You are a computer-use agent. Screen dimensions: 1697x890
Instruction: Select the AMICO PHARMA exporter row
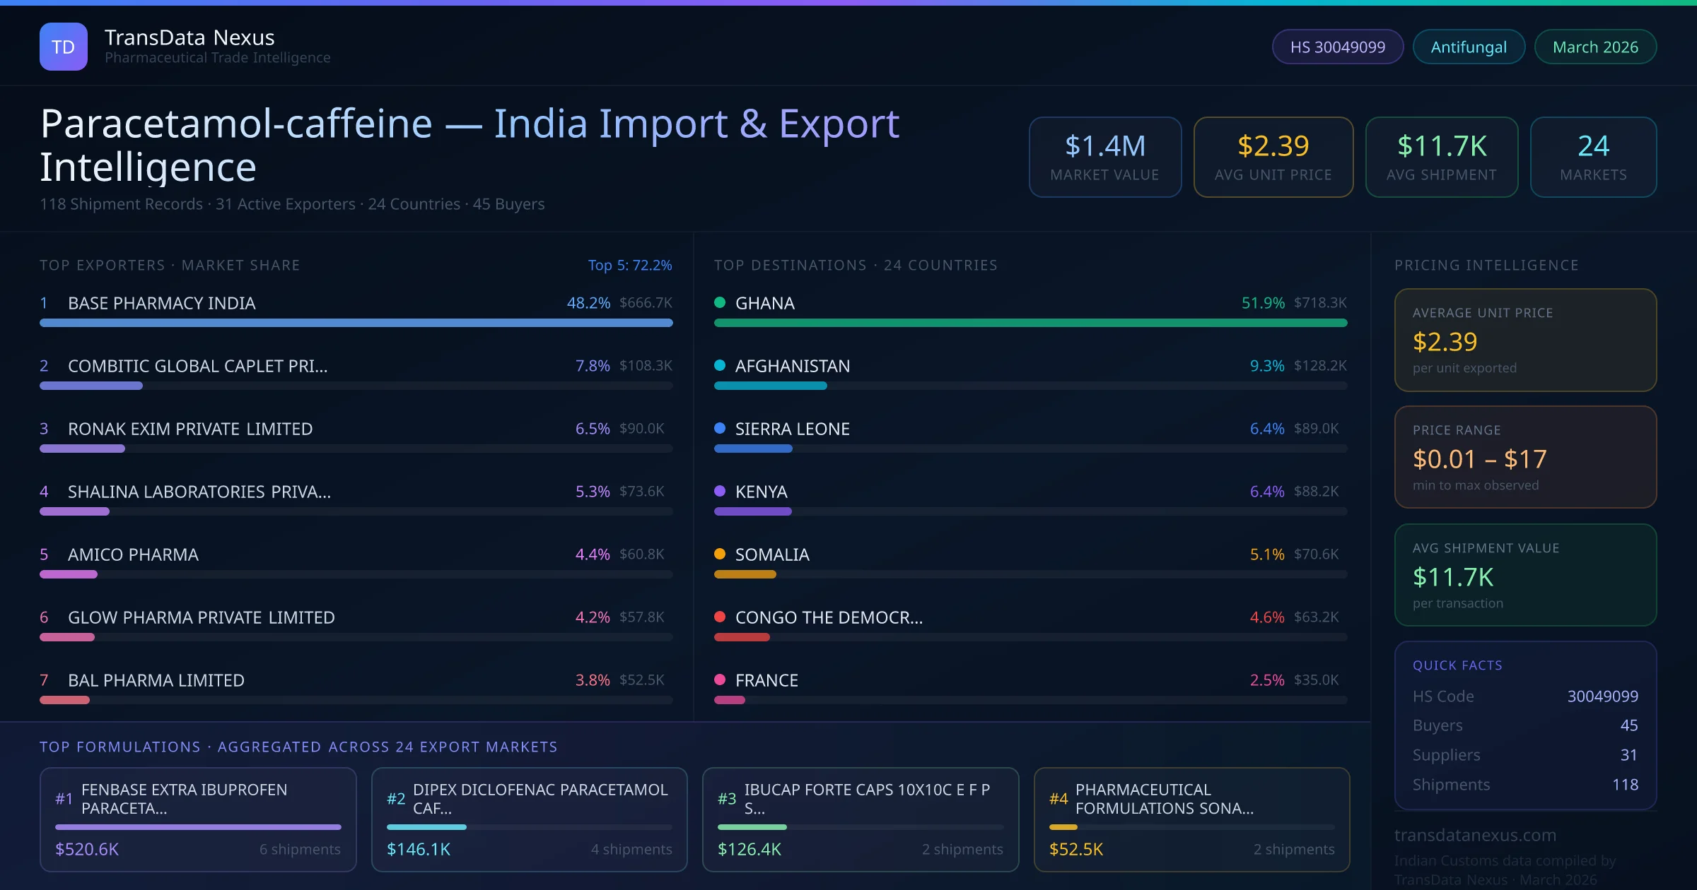pos(133,554)
